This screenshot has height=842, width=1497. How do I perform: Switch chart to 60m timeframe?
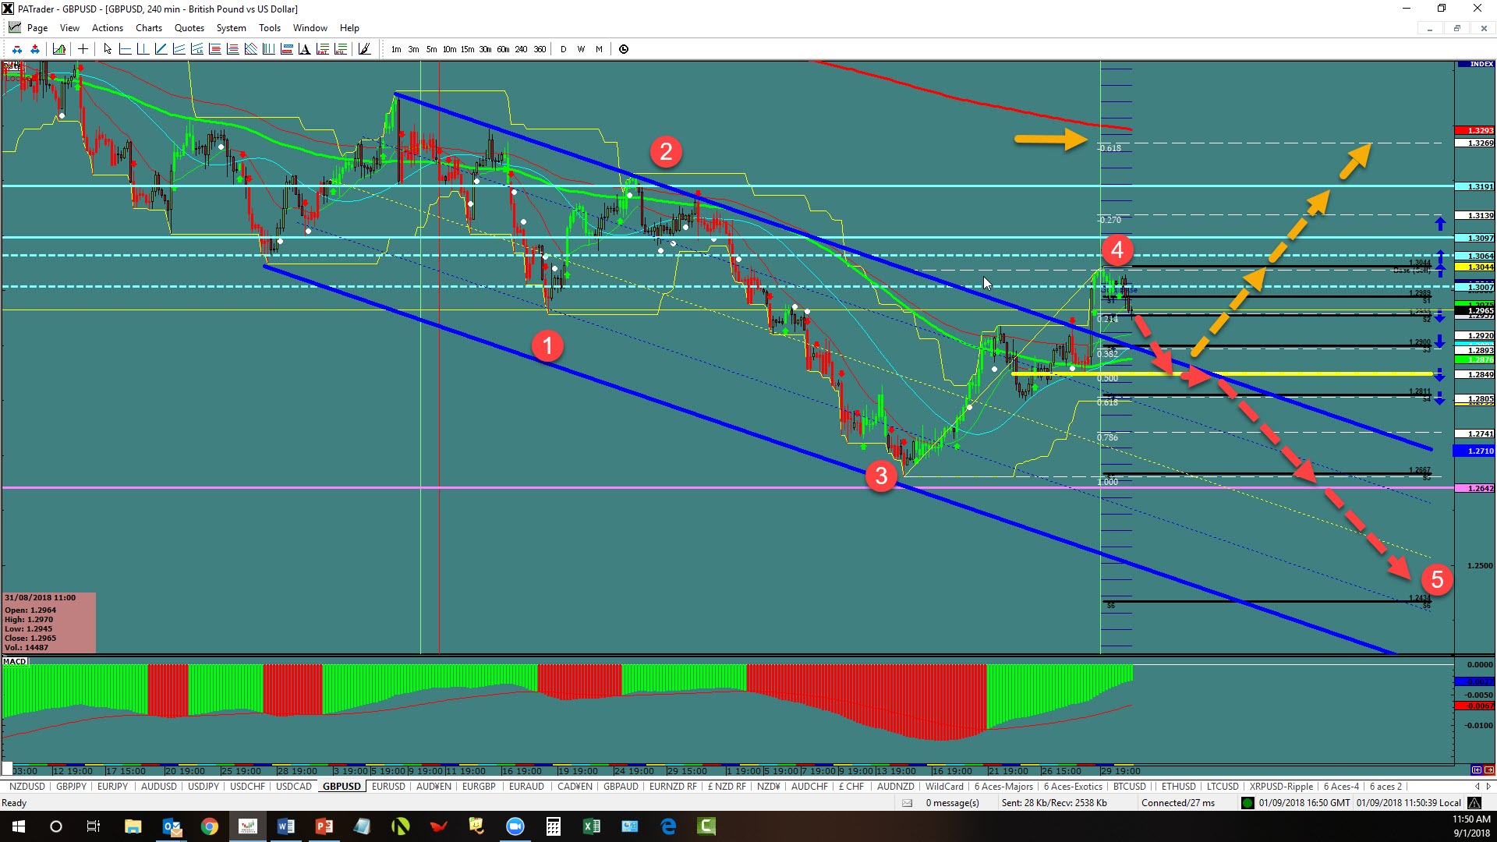click(503, 49)
